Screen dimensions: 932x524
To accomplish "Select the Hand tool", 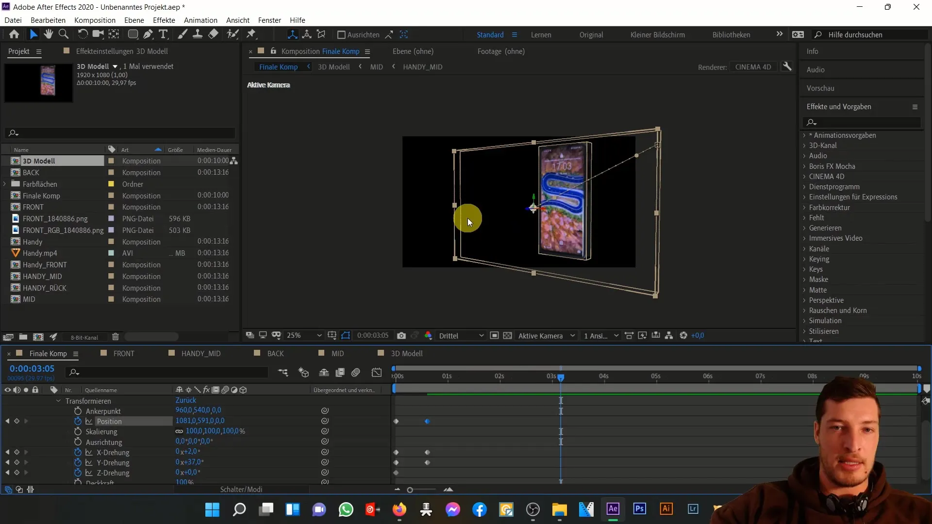I will point(48,34).
